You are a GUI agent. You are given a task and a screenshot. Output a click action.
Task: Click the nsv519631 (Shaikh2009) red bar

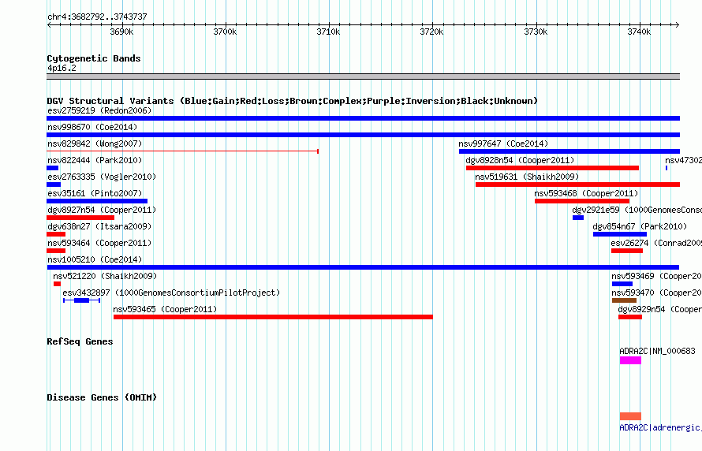coord(577,184)
